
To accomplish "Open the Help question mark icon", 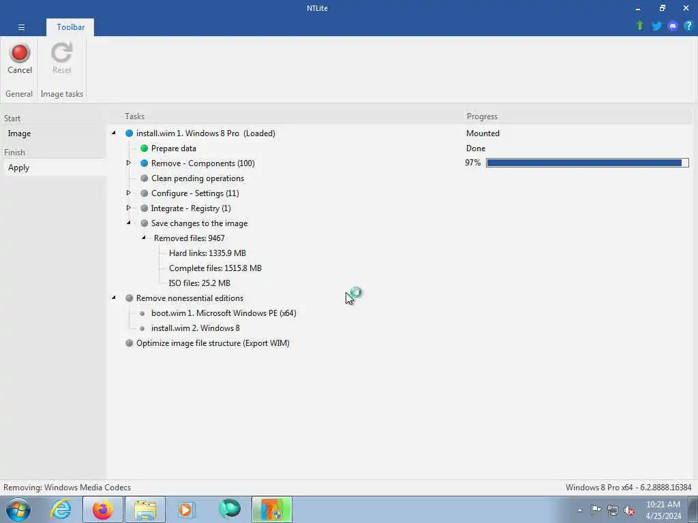I will (x=688, y=27).
